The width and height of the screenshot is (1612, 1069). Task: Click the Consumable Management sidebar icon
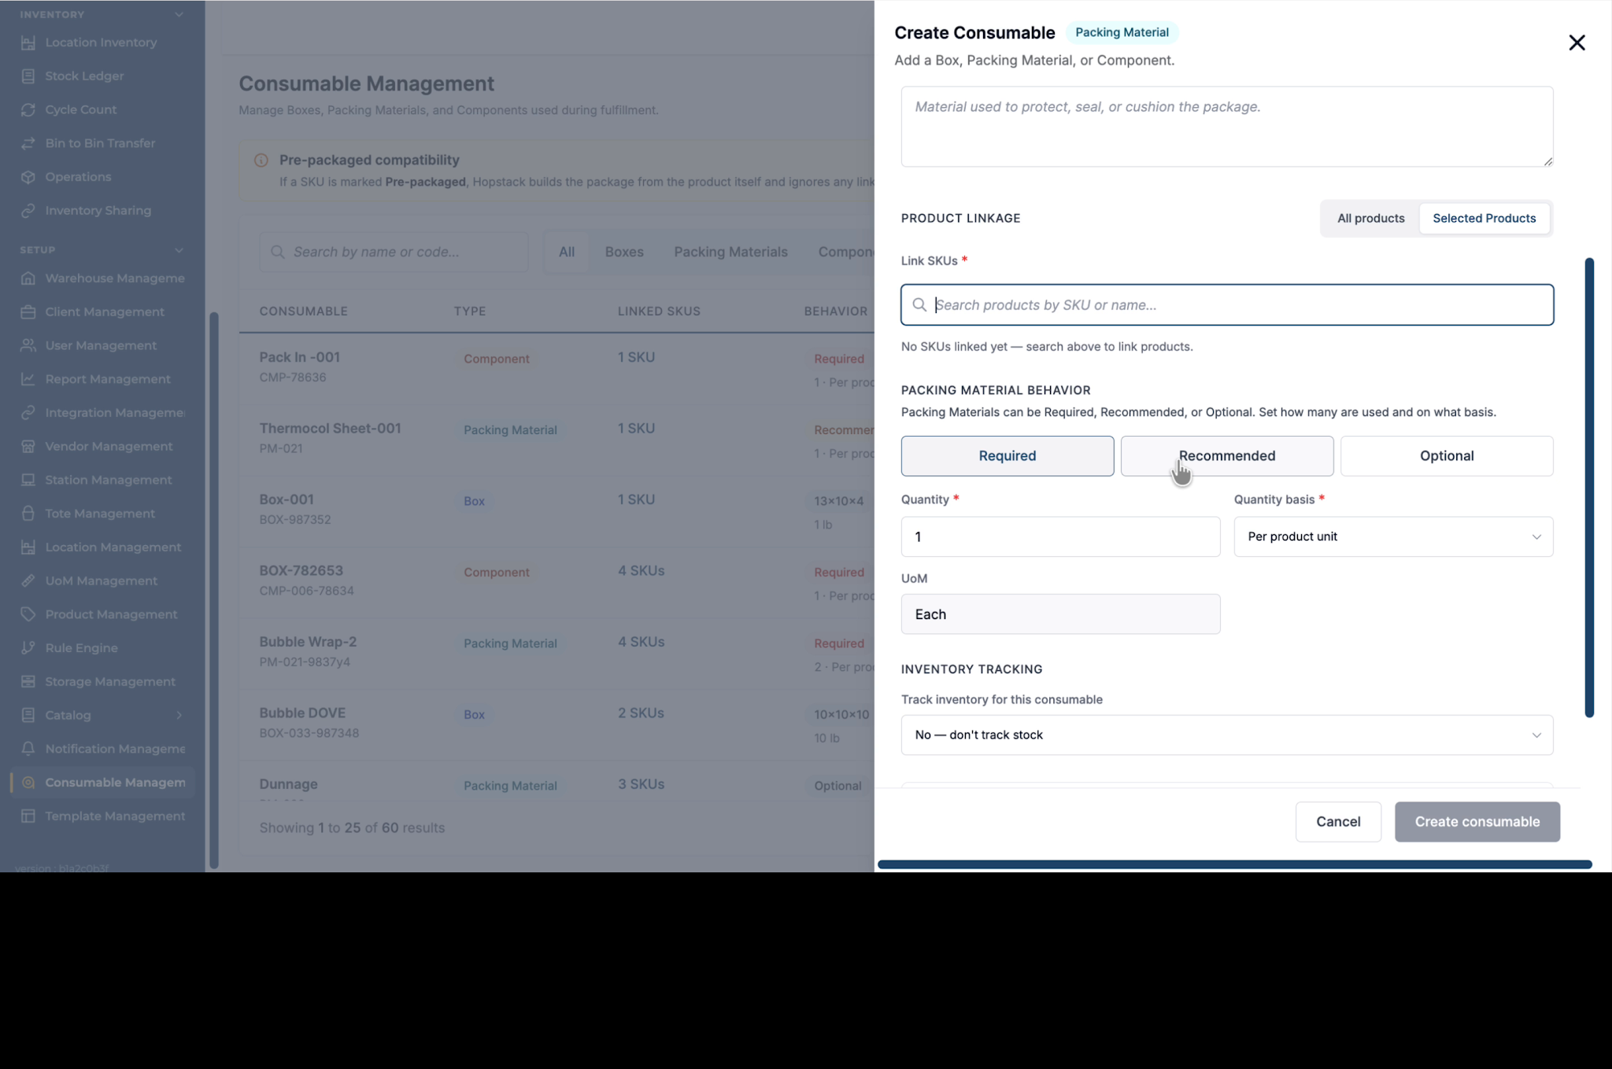tap(28, 783)
